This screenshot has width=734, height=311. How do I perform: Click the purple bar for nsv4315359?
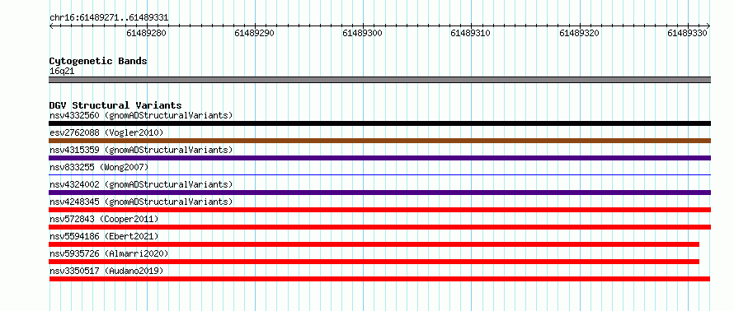pyautogui.click(x=379, y=158)
